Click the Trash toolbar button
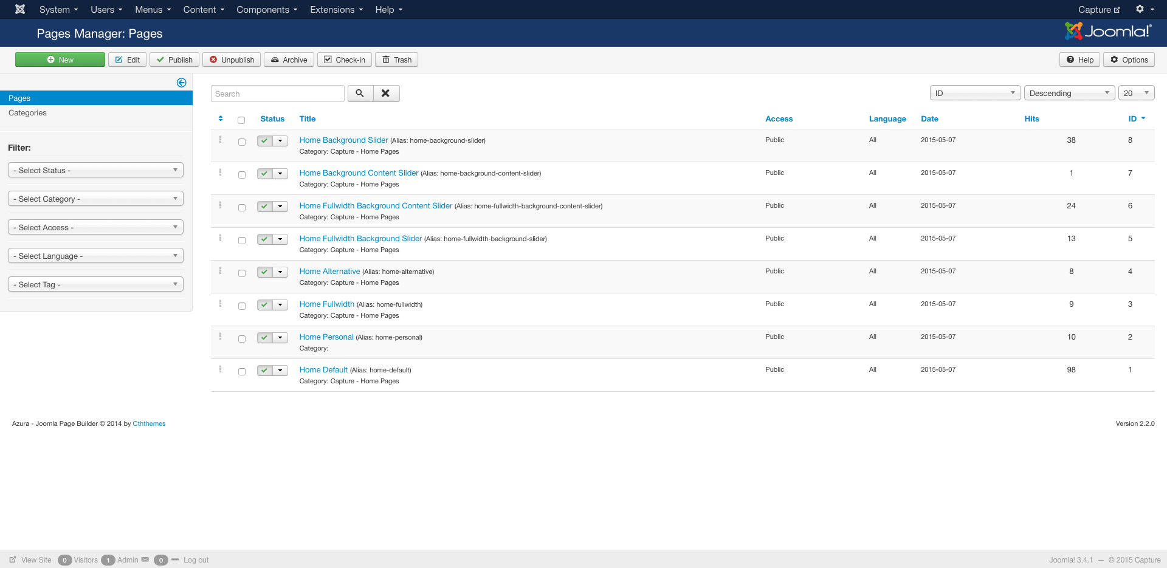 [x=396, y=60]
